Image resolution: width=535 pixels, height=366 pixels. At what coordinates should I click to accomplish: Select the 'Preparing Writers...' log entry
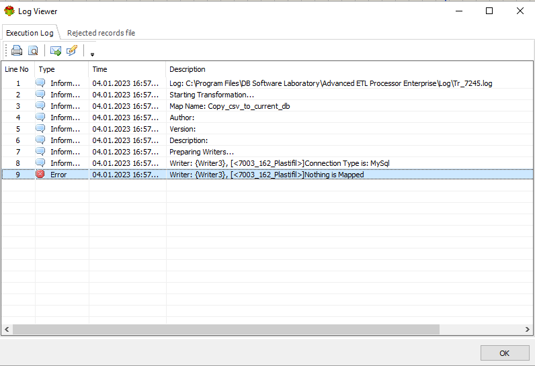coord(202,152)
